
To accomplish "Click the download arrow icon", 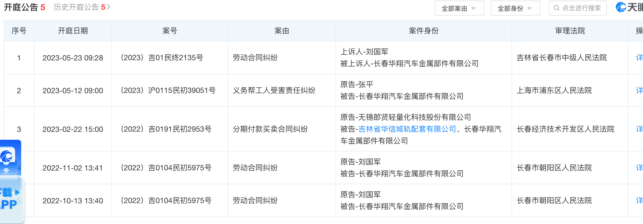I will click(6, 171).
